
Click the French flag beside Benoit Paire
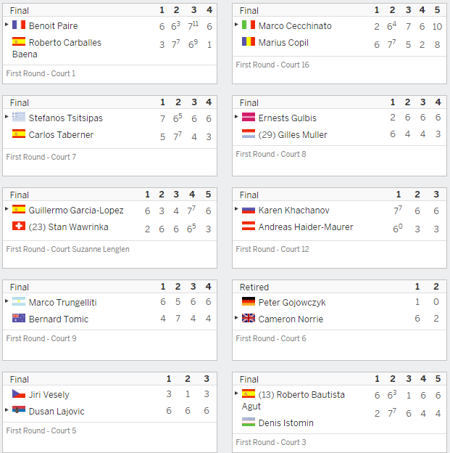click(x=19, y=25)
